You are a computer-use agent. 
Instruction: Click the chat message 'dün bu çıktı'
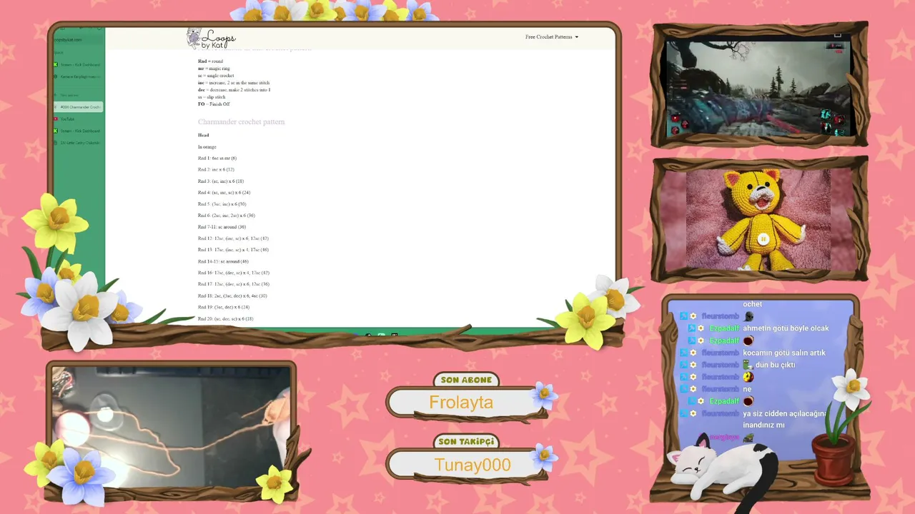(x=776, y=365)
